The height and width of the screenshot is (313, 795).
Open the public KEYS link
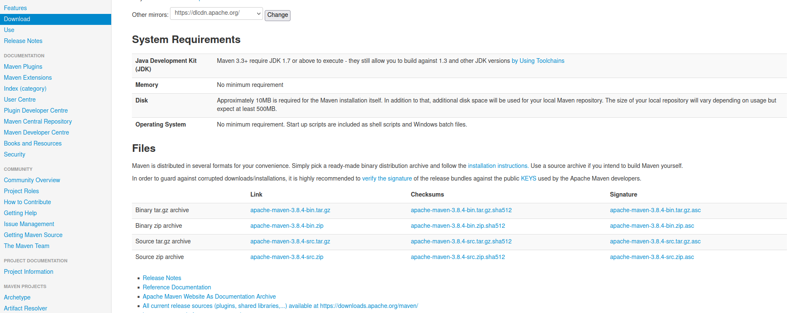pos(529,178)
